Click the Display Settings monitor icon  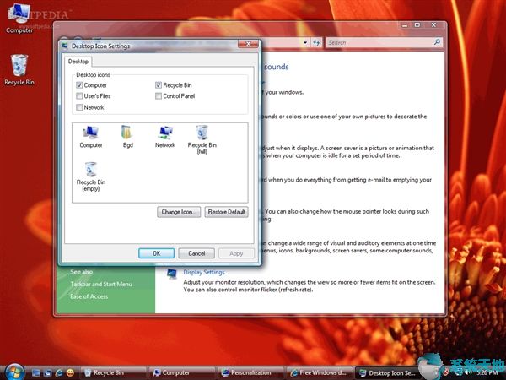click(x=172, y=274)
